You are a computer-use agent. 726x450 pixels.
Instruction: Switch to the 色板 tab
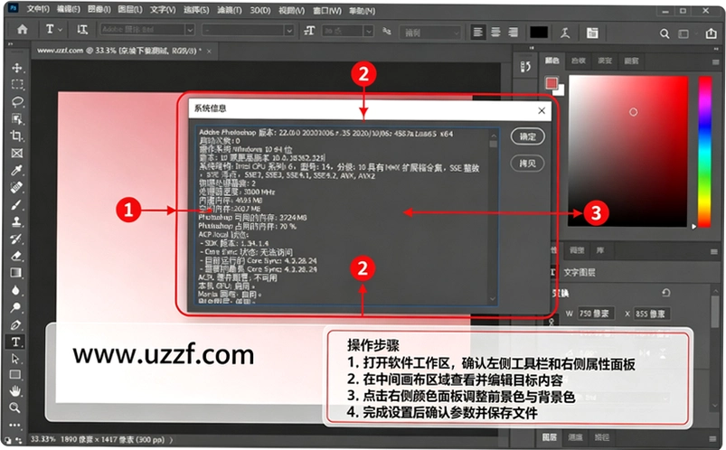pos(579,61)
